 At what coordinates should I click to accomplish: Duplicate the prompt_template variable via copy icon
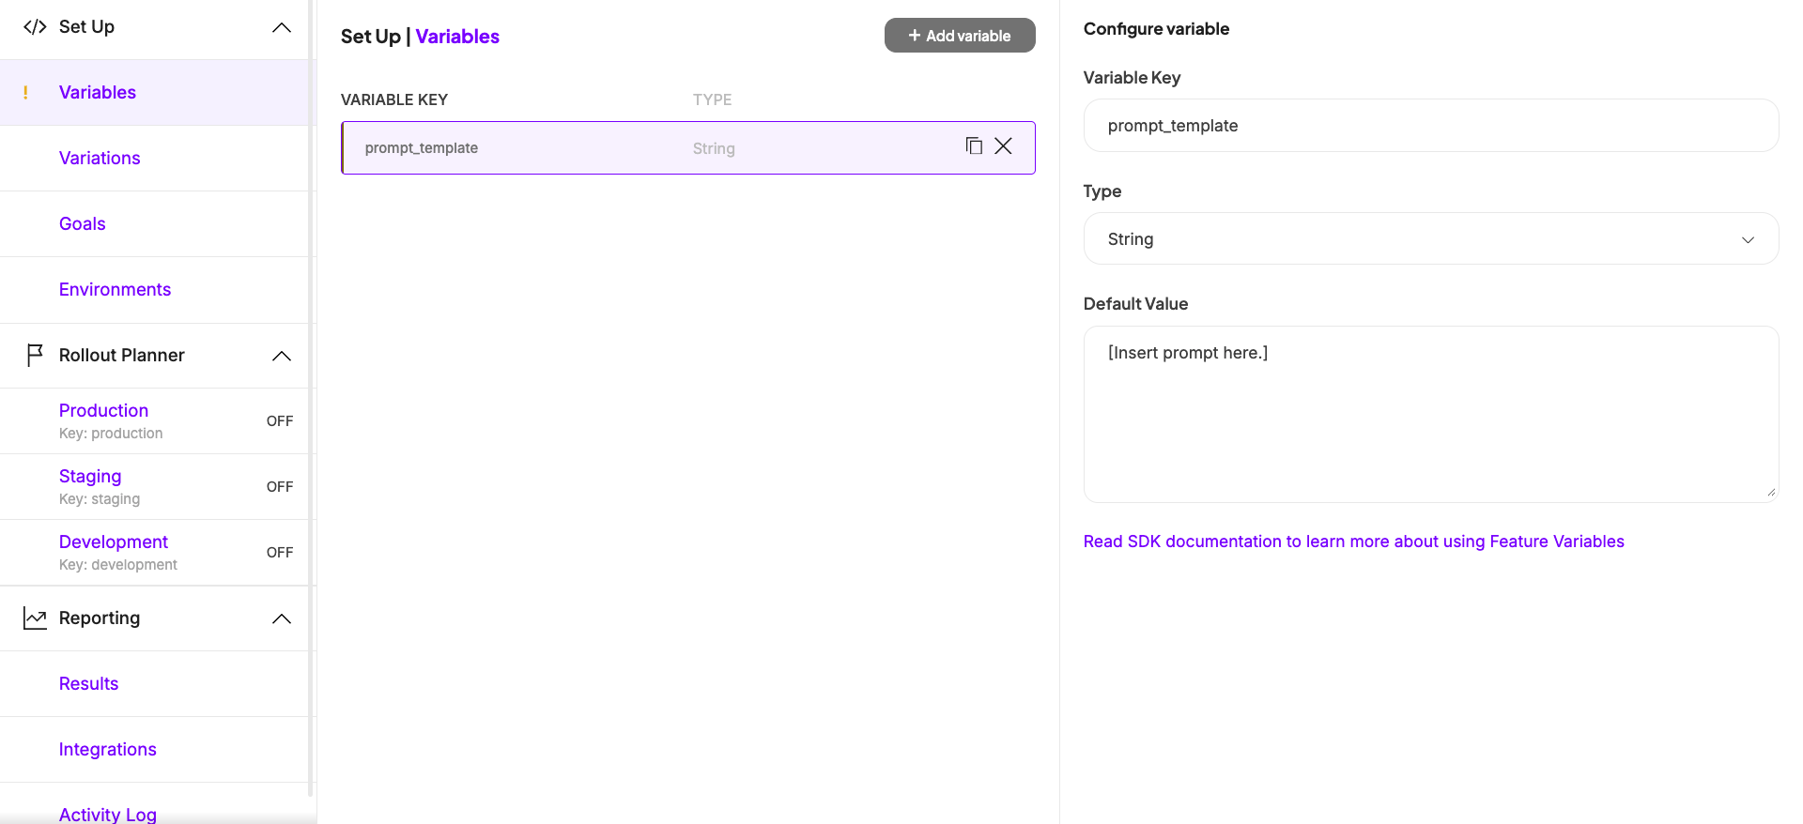point(974,145)
